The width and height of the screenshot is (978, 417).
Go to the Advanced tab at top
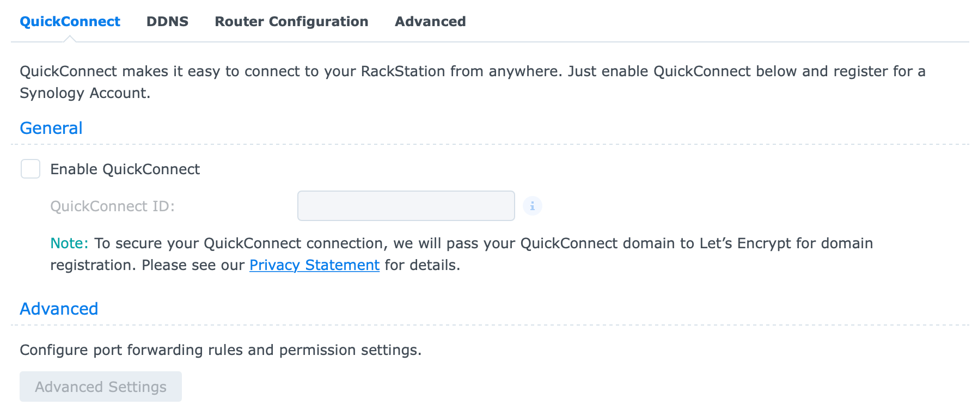point(430,21)
